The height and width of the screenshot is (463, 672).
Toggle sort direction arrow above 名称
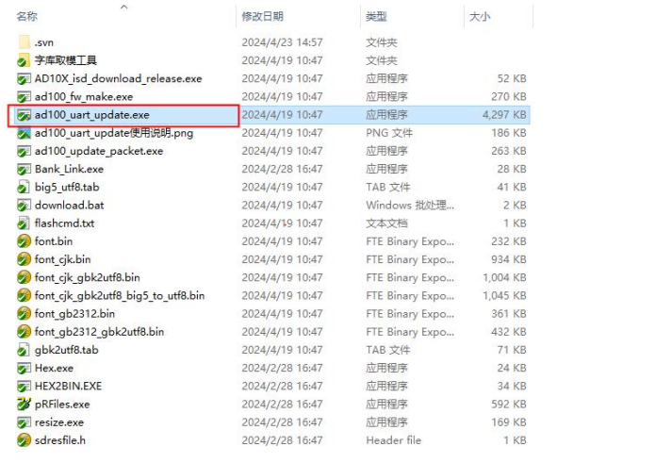(123, 7)
